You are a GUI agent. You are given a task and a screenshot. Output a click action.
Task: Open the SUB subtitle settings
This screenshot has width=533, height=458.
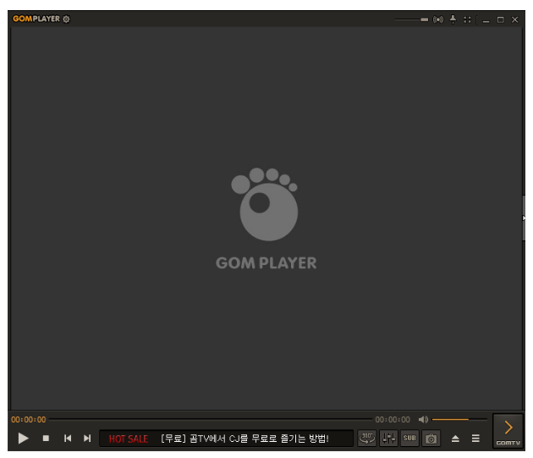click(x=409, y=439)
